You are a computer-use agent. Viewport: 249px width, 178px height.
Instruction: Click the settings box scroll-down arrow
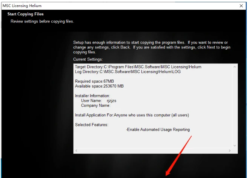pyautogui.click(x=235, y=146)
